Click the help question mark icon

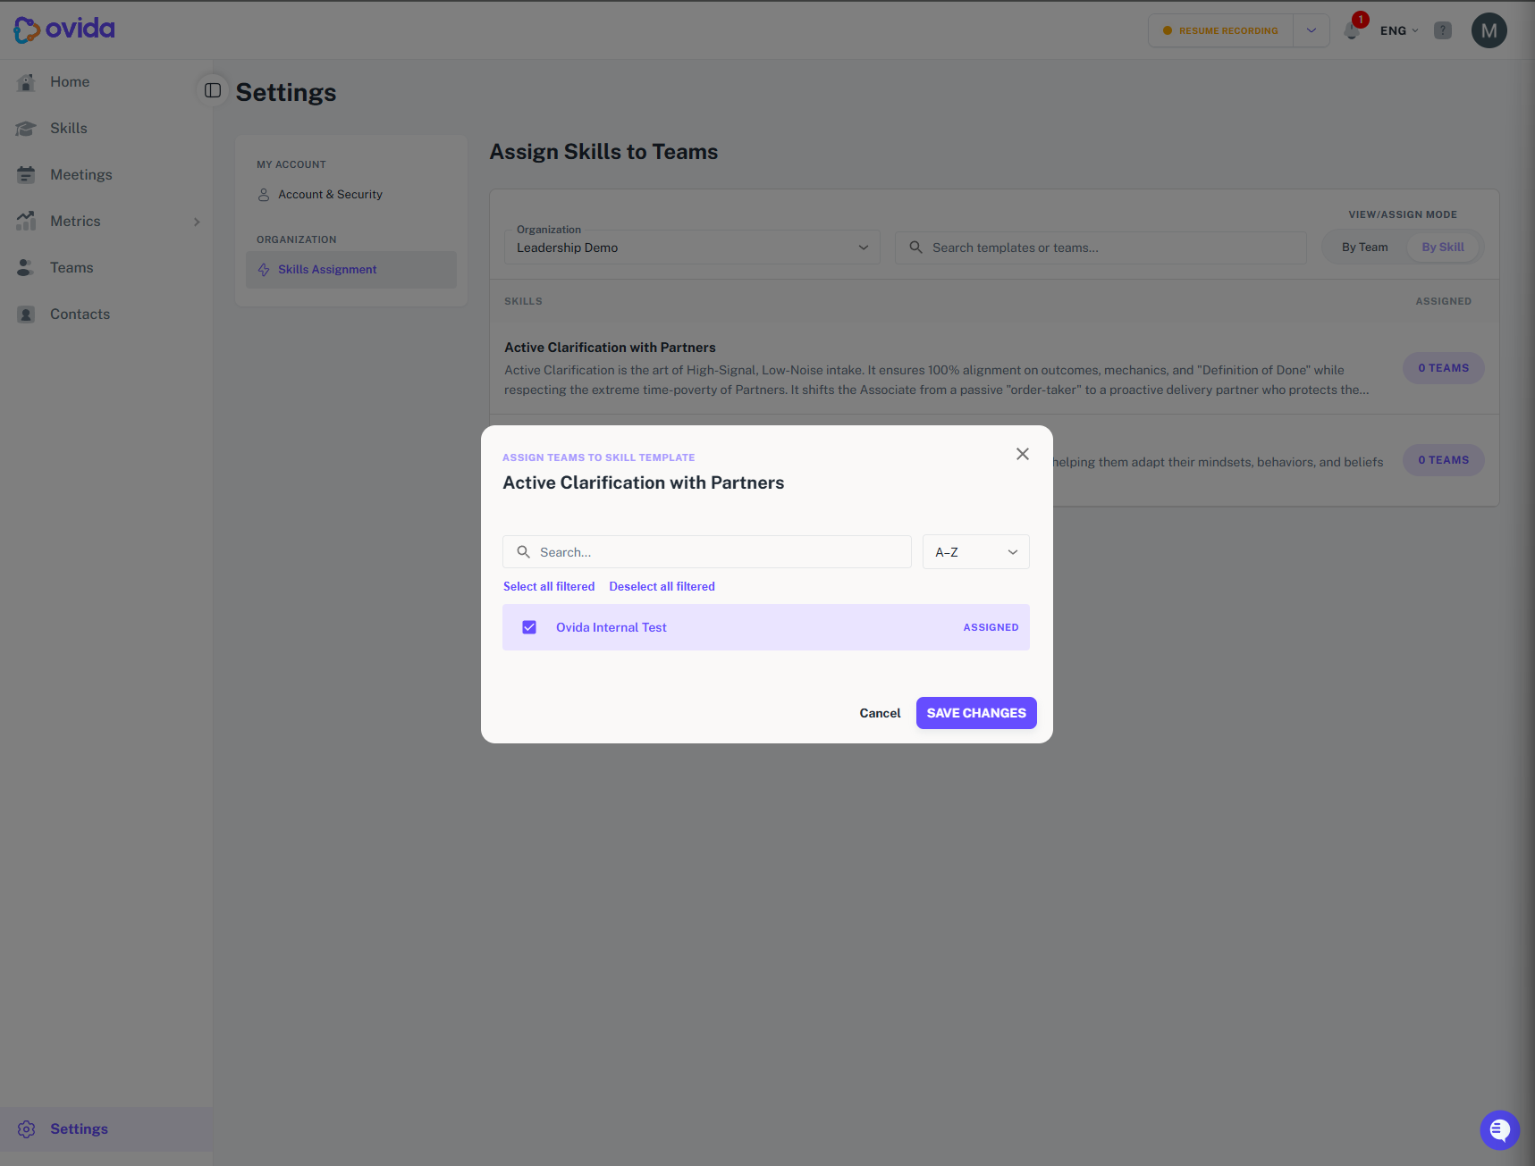point(1443,30)
